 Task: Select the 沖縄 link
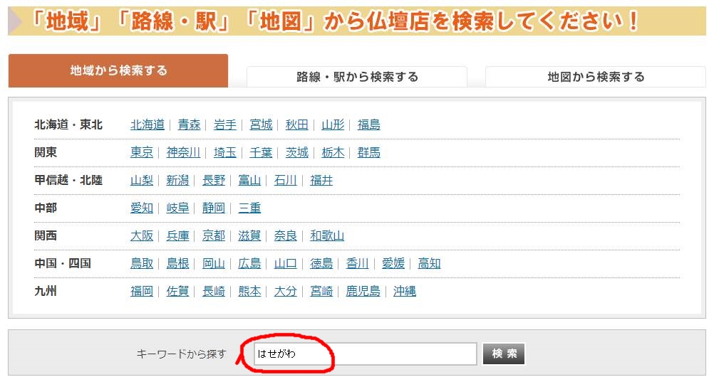tap(404, 291)
